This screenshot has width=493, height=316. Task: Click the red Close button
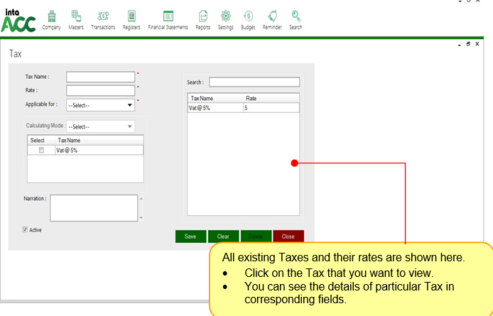(288, 236)
